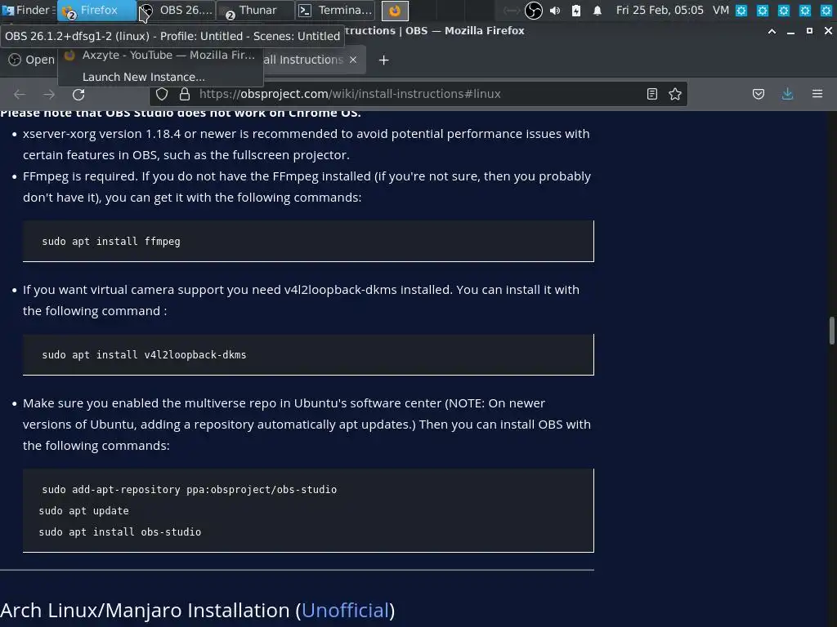837x627 pixels.
Task: Switch to the OBS 26 taskbar window
Action: click(177, 10)
